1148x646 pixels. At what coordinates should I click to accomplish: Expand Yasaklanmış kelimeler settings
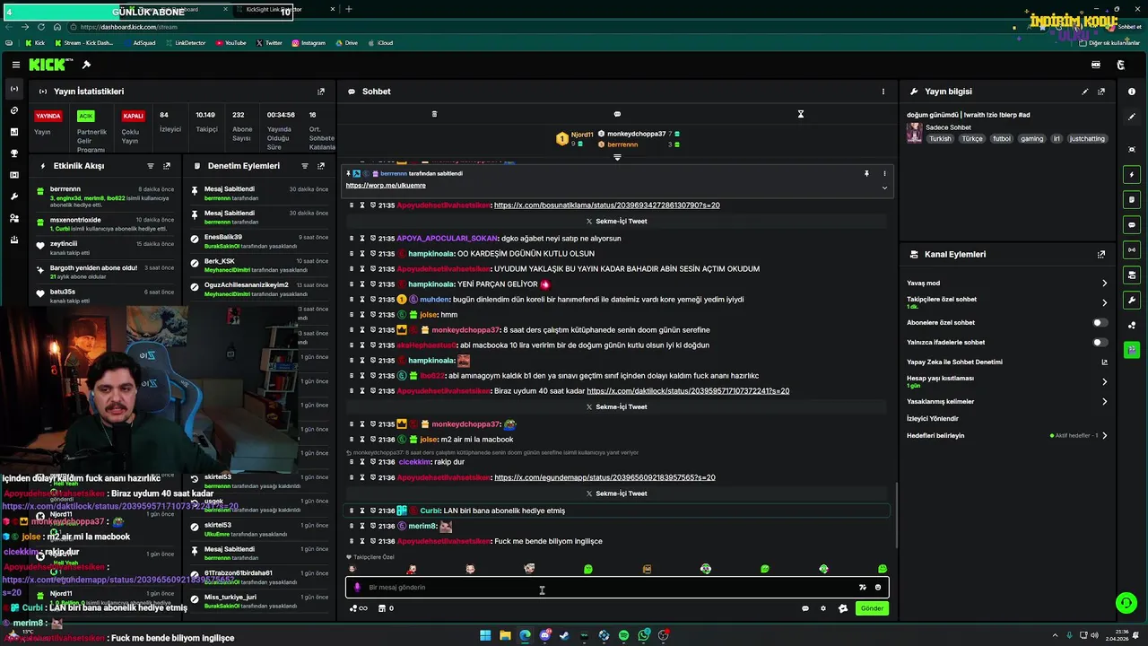pos(1105,402)
